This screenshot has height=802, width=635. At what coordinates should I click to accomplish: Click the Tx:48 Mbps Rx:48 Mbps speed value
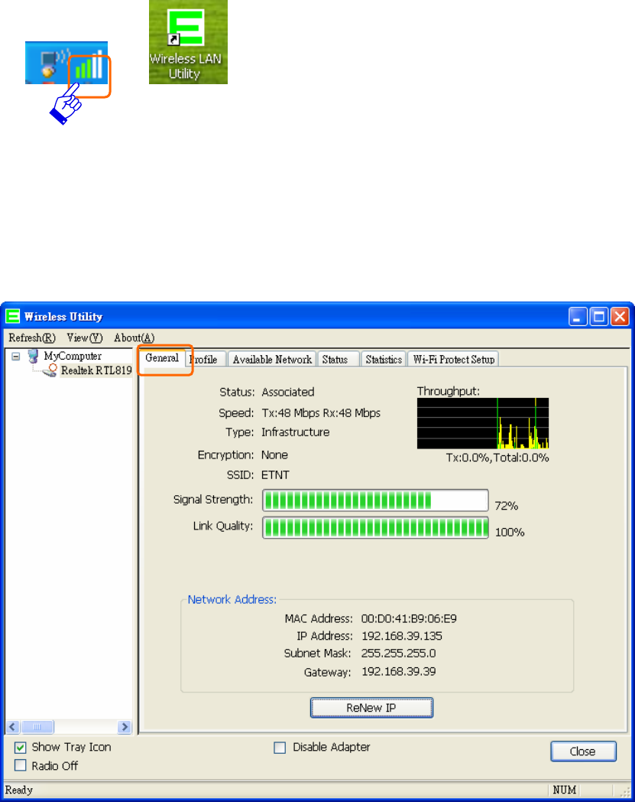pos(321,413)
